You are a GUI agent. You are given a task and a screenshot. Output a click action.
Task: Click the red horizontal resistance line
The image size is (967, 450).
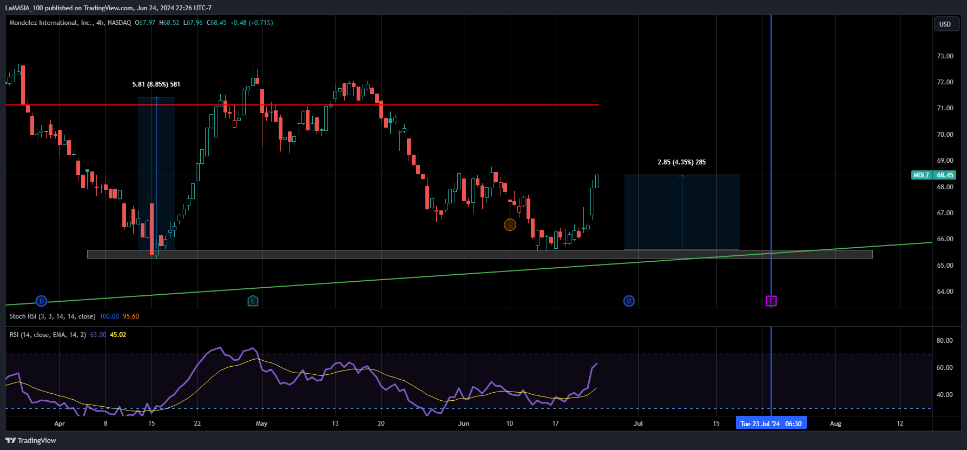(x=302, y=105)
